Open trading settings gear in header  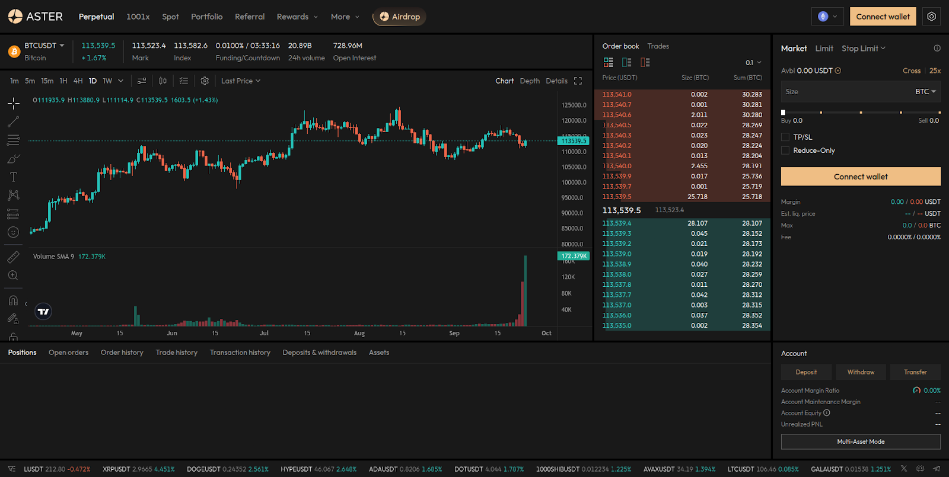tap(932, 17)
